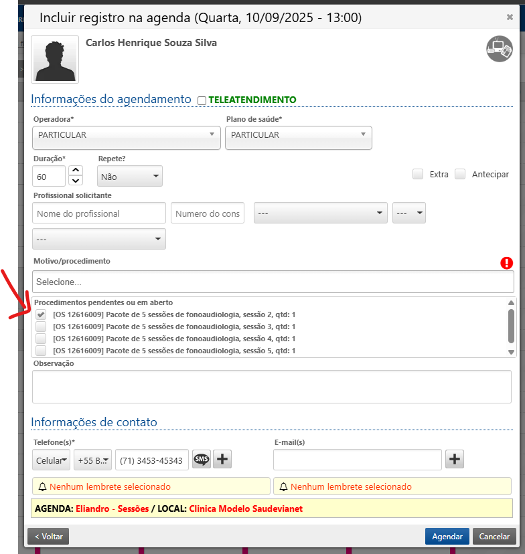Close the dialog with the X
Image resolution: width=525 pixels, height=554 pixels.
[510, 17]
